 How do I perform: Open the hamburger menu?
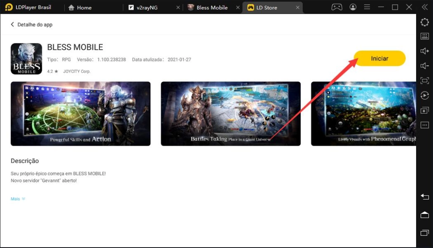tap(366, 7)
